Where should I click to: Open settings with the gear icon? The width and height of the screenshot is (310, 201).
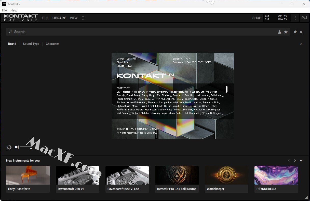[x=9, y=147]
